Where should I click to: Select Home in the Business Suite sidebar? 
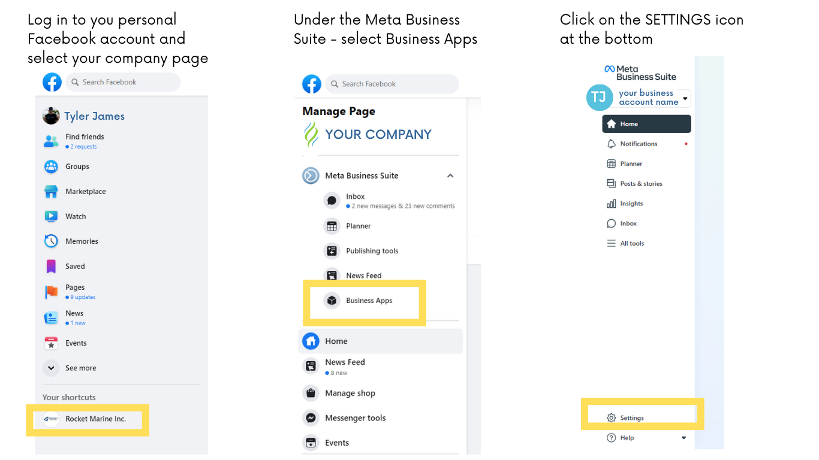pyautogui.click(x=646, y=124)
